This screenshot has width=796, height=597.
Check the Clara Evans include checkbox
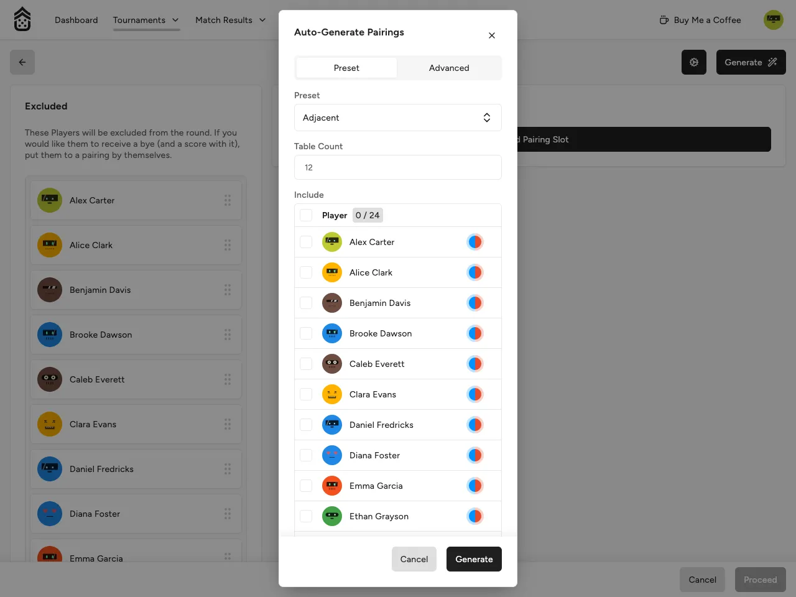[x=306, y=394]
